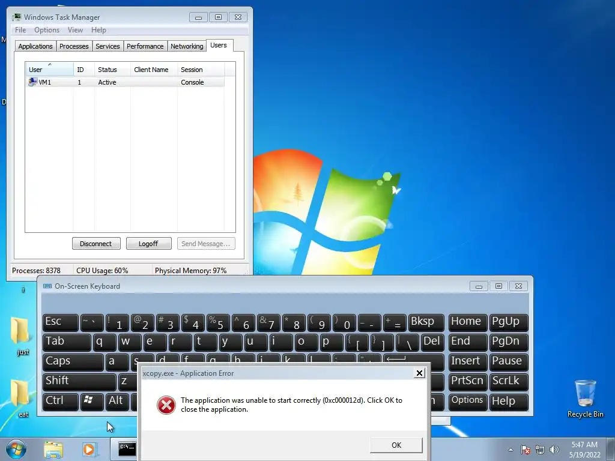Tap the backslash key on keyboard
Viewport: 615px width, 461px height.
click(x=407, y=342)
